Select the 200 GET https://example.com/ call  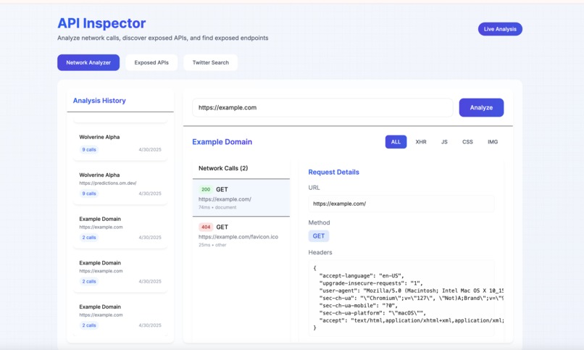click(x=241, y=198)
